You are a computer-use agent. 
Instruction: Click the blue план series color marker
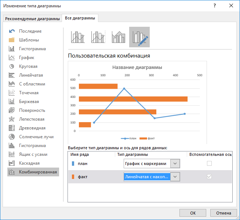(x=73, y=164)
